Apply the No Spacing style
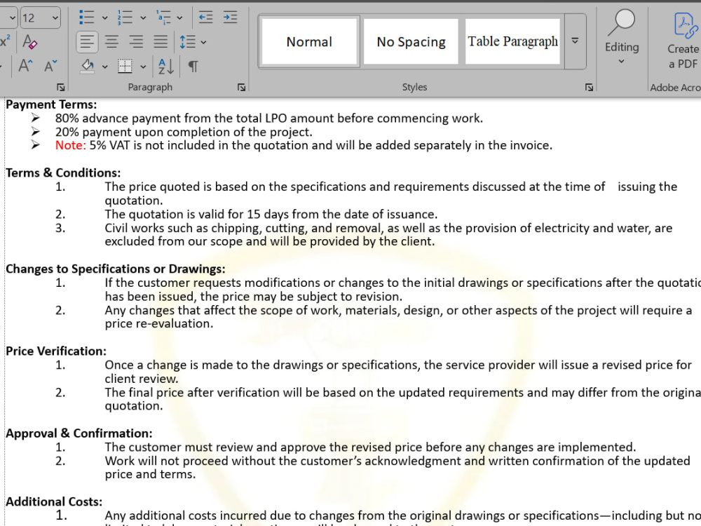 411,41
